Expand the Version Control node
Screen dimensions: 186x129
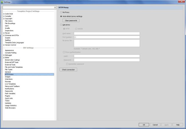[4, 45]
